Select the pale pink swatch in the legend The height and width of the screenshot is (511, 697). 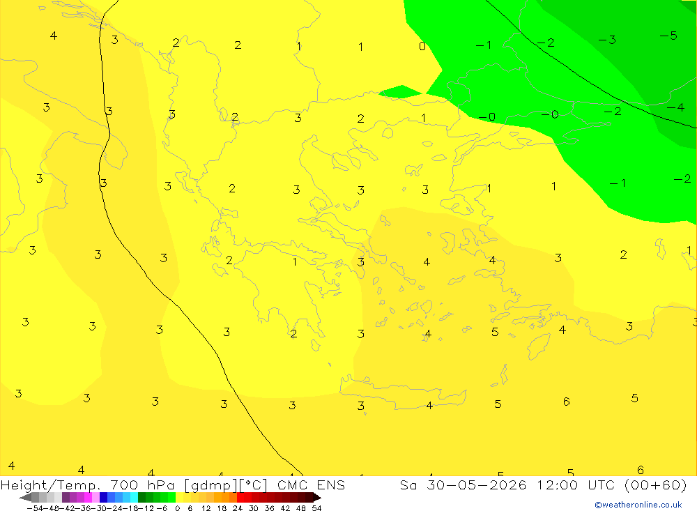point(95,497)
